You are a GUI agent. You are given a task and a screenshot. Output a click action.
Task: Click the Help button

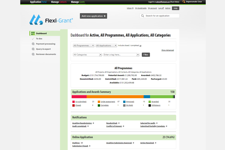point(175,8)
